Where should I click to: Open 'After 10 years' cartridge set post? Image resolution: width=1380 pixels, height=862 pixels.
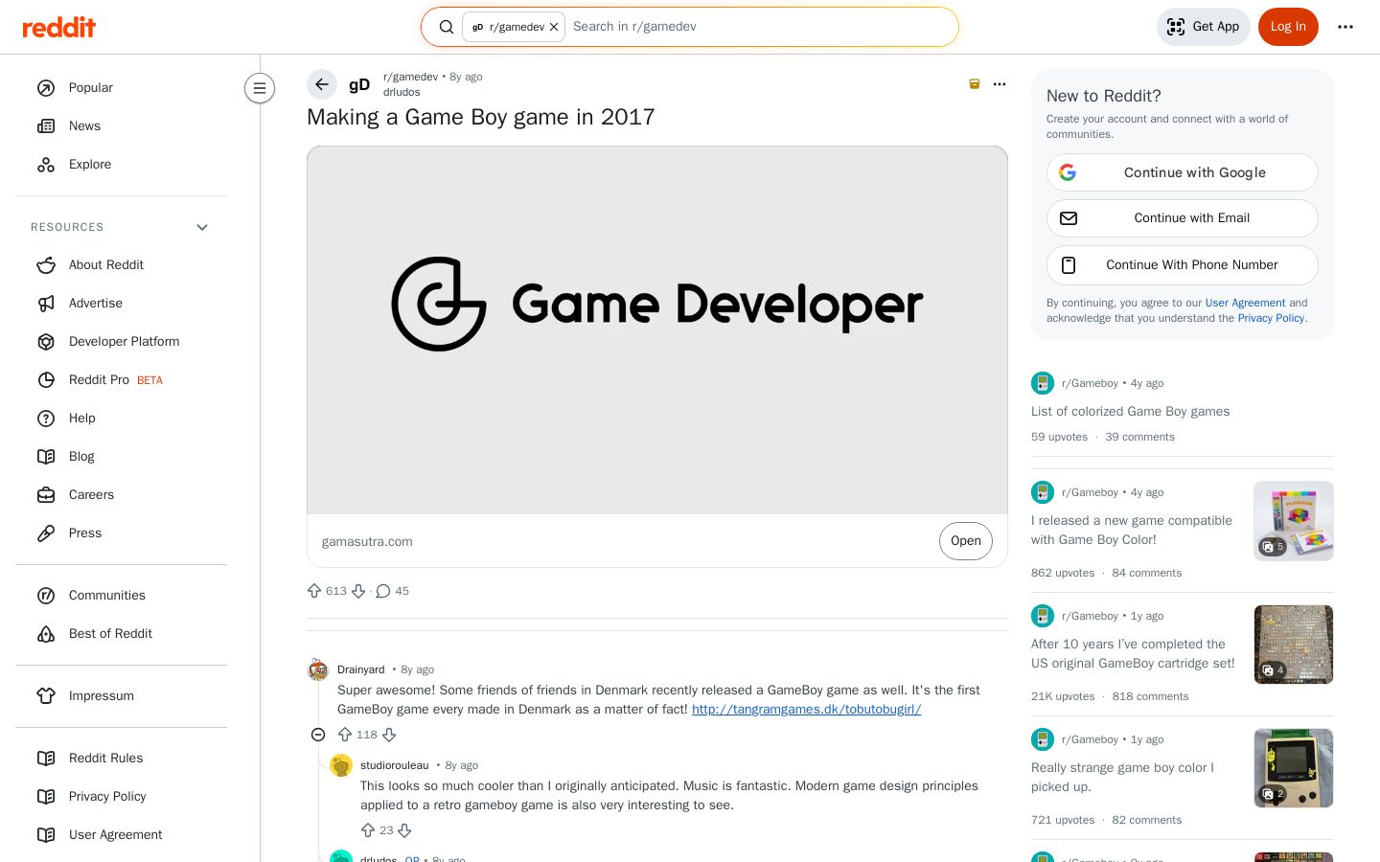click(x=1133, y=653)
